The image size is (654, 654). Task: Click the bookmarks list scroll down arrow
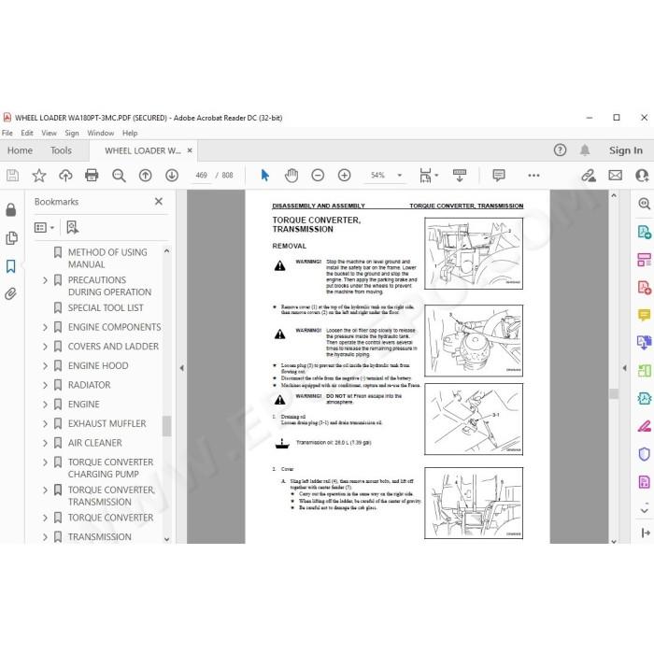[x=167, y=539]
